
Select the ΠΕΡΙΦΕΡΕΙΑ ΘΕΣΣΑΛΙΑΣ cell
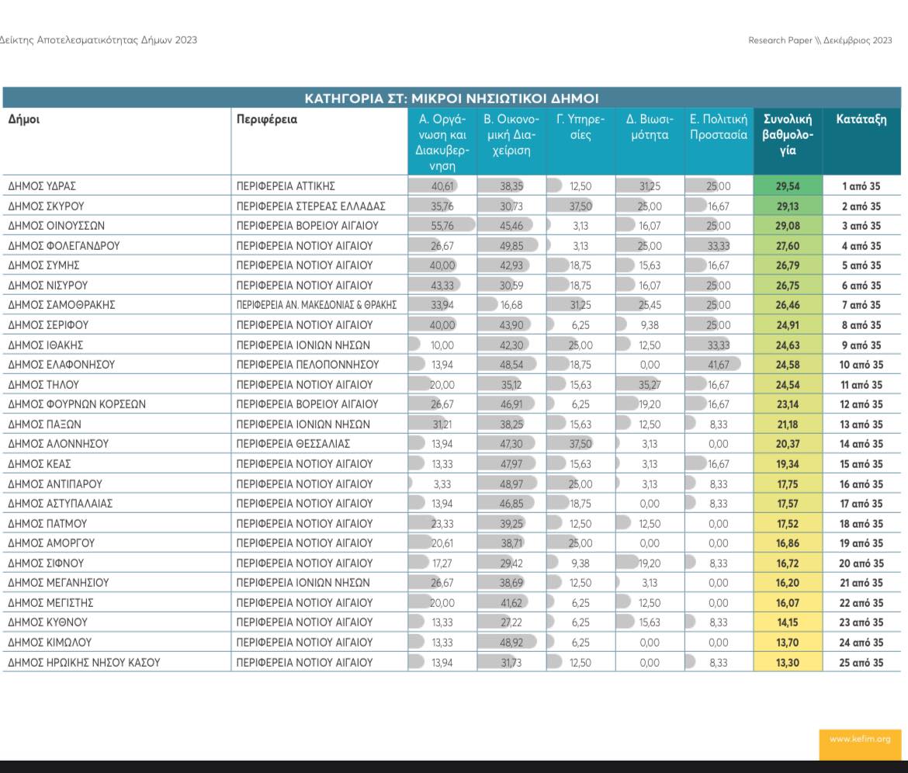293,444
